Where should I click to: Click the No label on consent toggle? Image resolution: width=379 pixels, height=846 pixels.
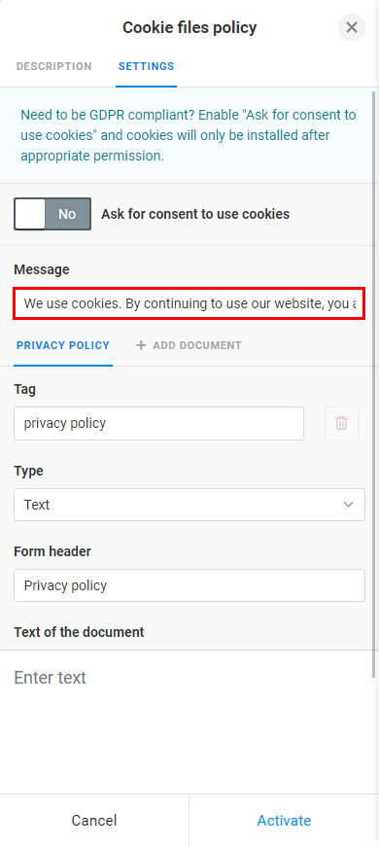(67, 214)
